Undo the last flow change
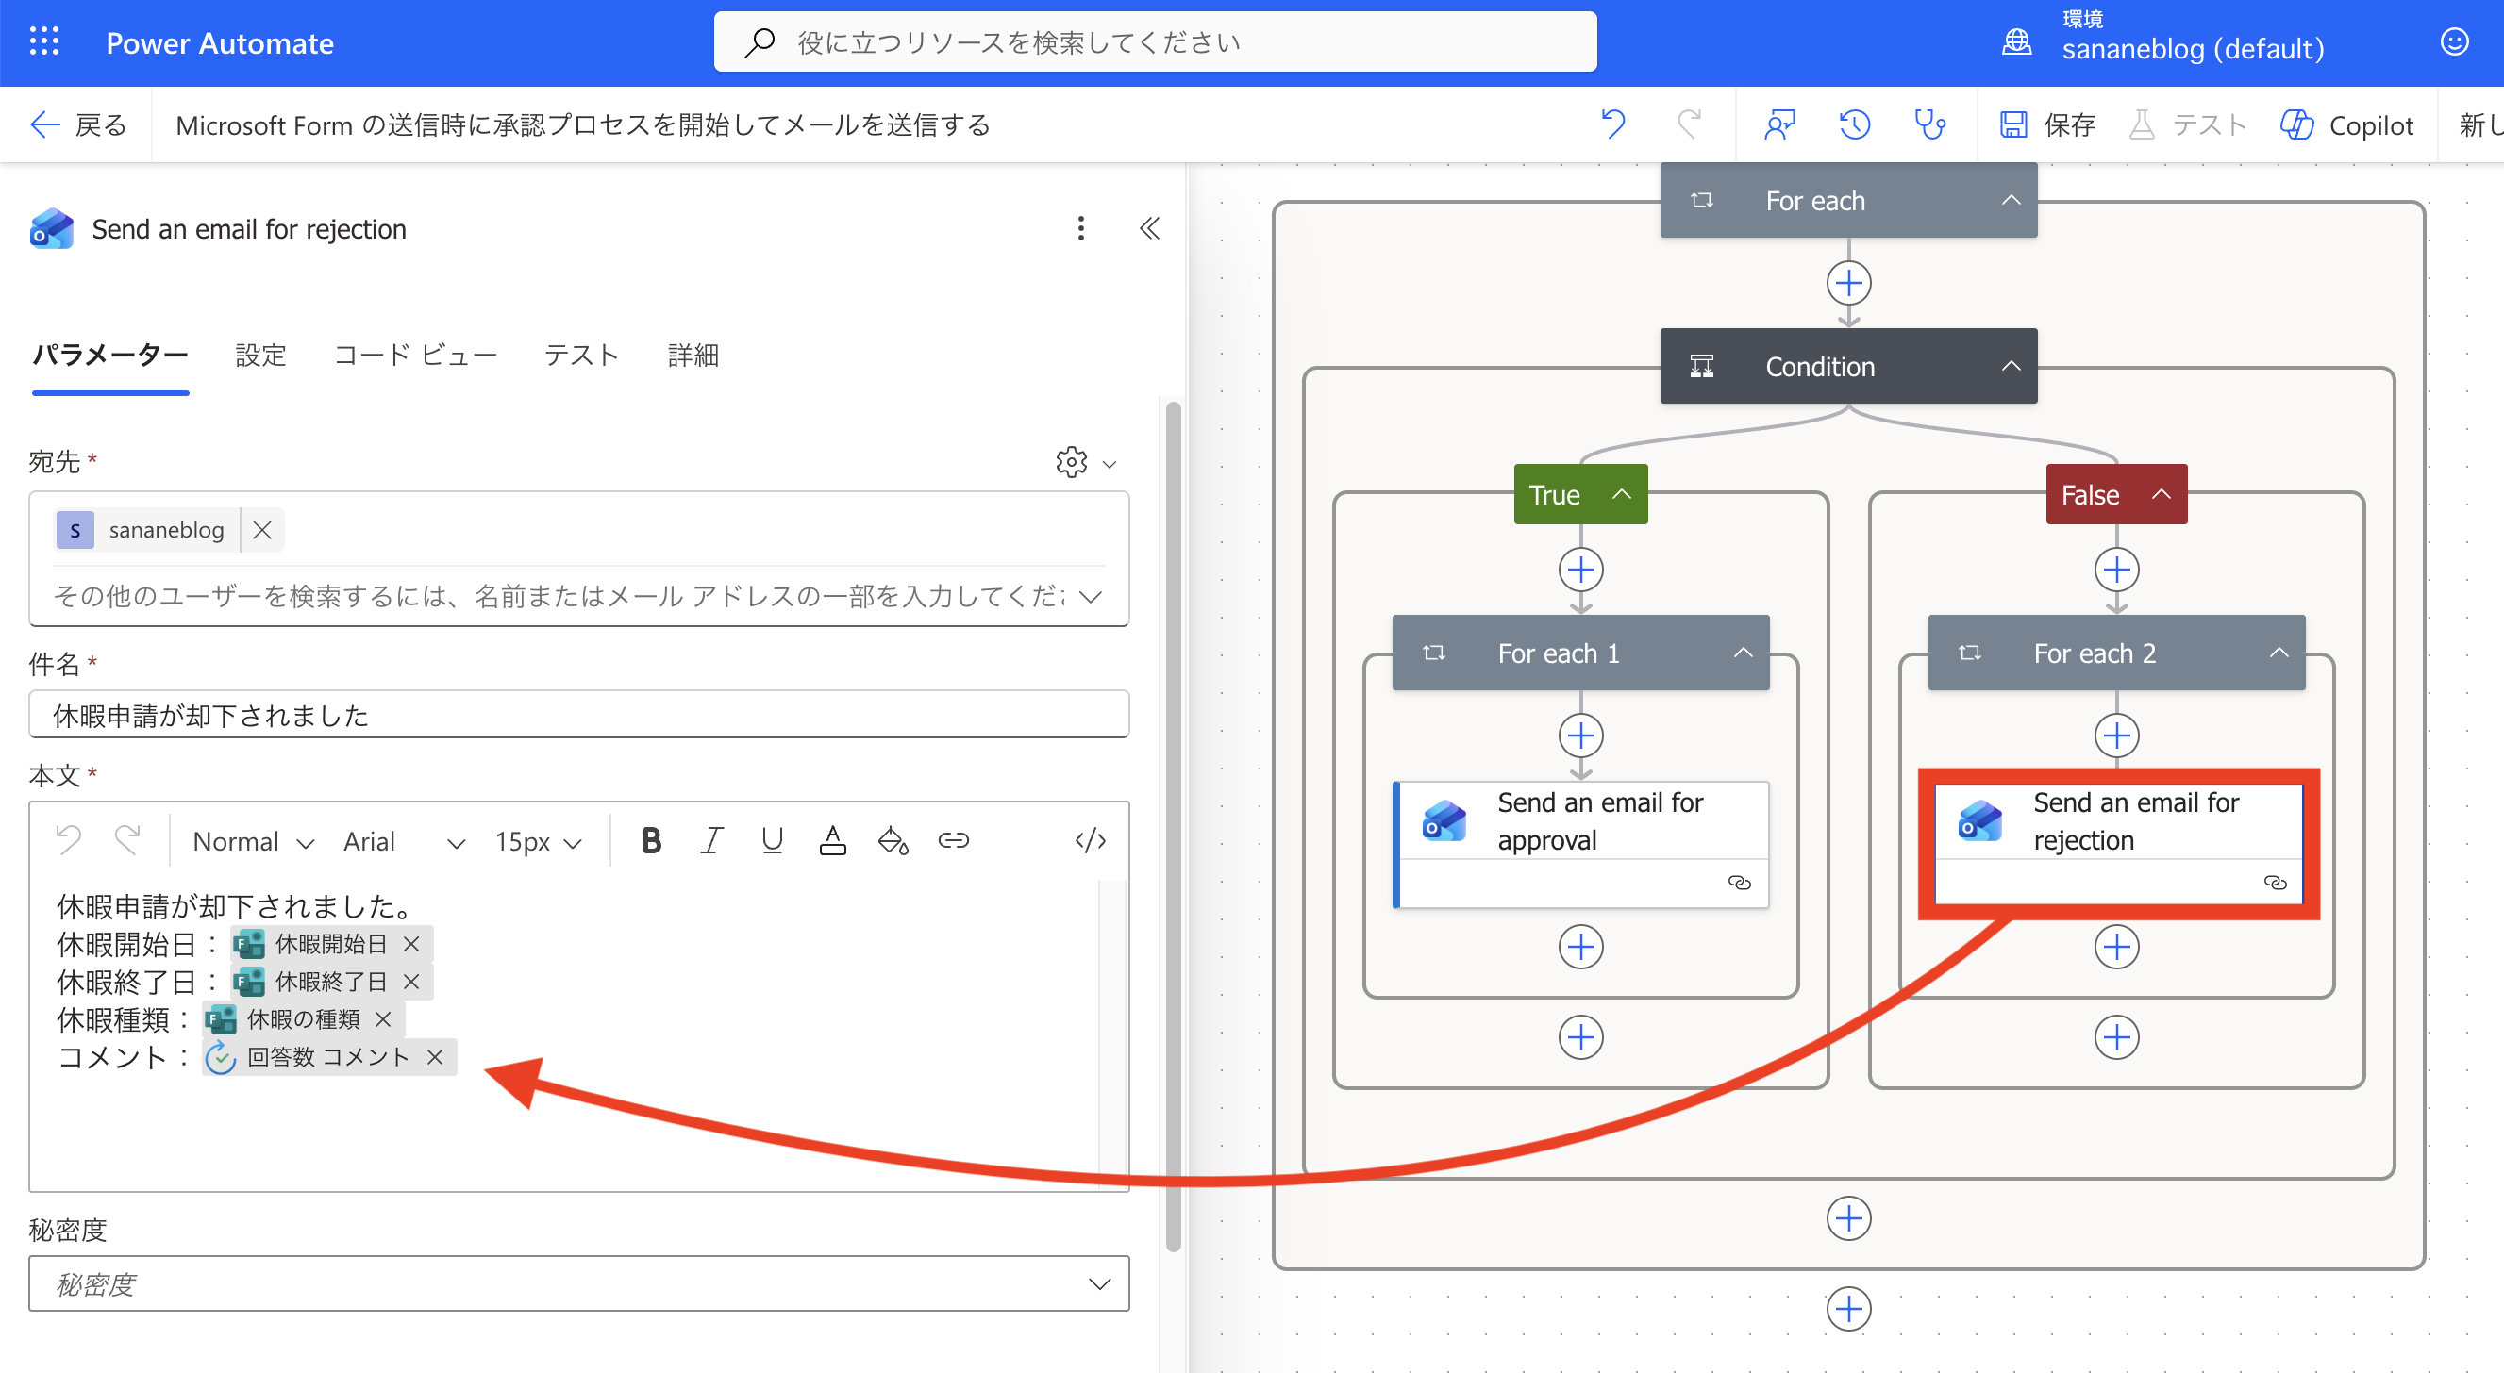Viewport: 2504px width, 1373px height. click(1613, 124)
